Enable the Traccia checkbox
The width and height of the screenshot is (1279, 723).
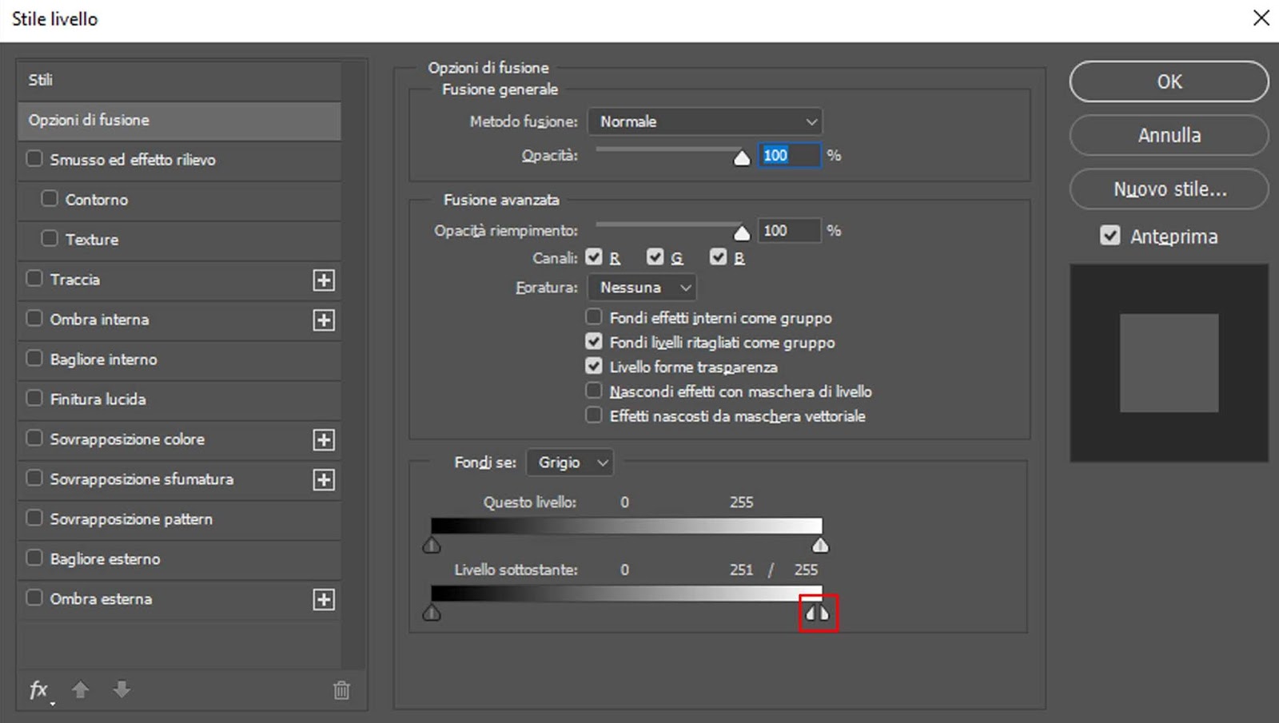coord(34,278)
